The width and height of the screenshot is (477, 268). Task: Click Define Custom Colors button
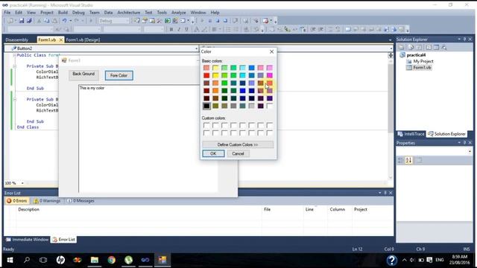click(238, 144)
